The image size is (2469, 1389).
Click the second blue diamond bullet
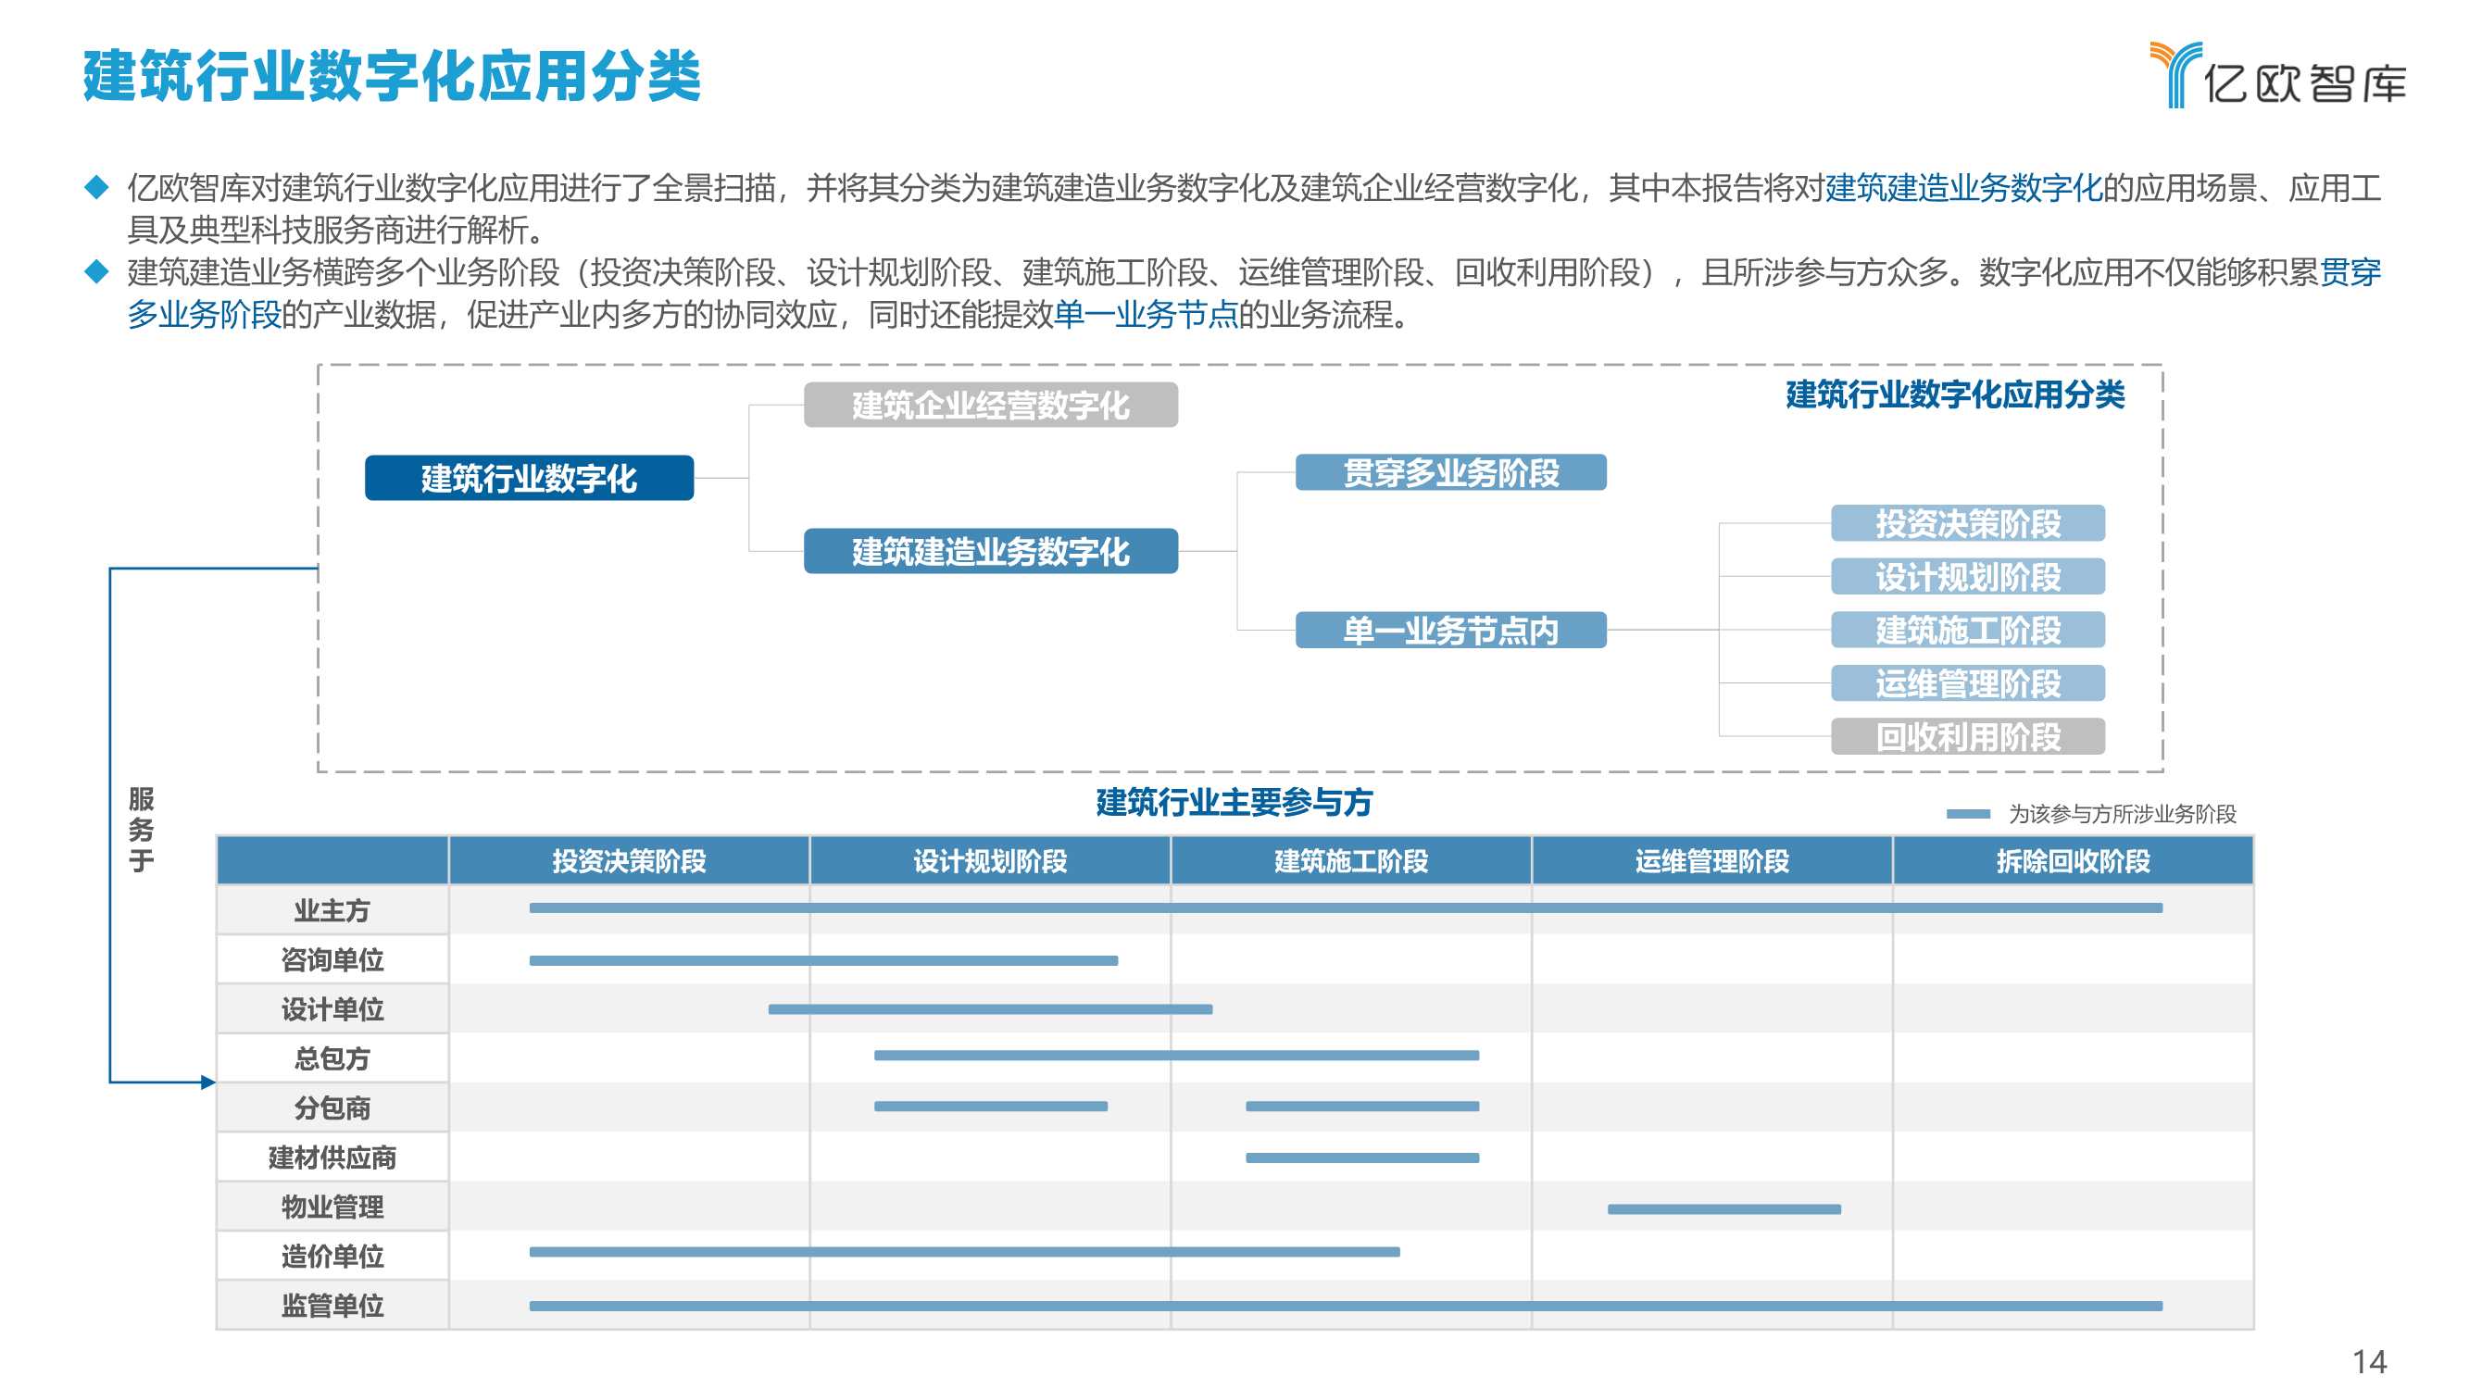pos(97,271)
